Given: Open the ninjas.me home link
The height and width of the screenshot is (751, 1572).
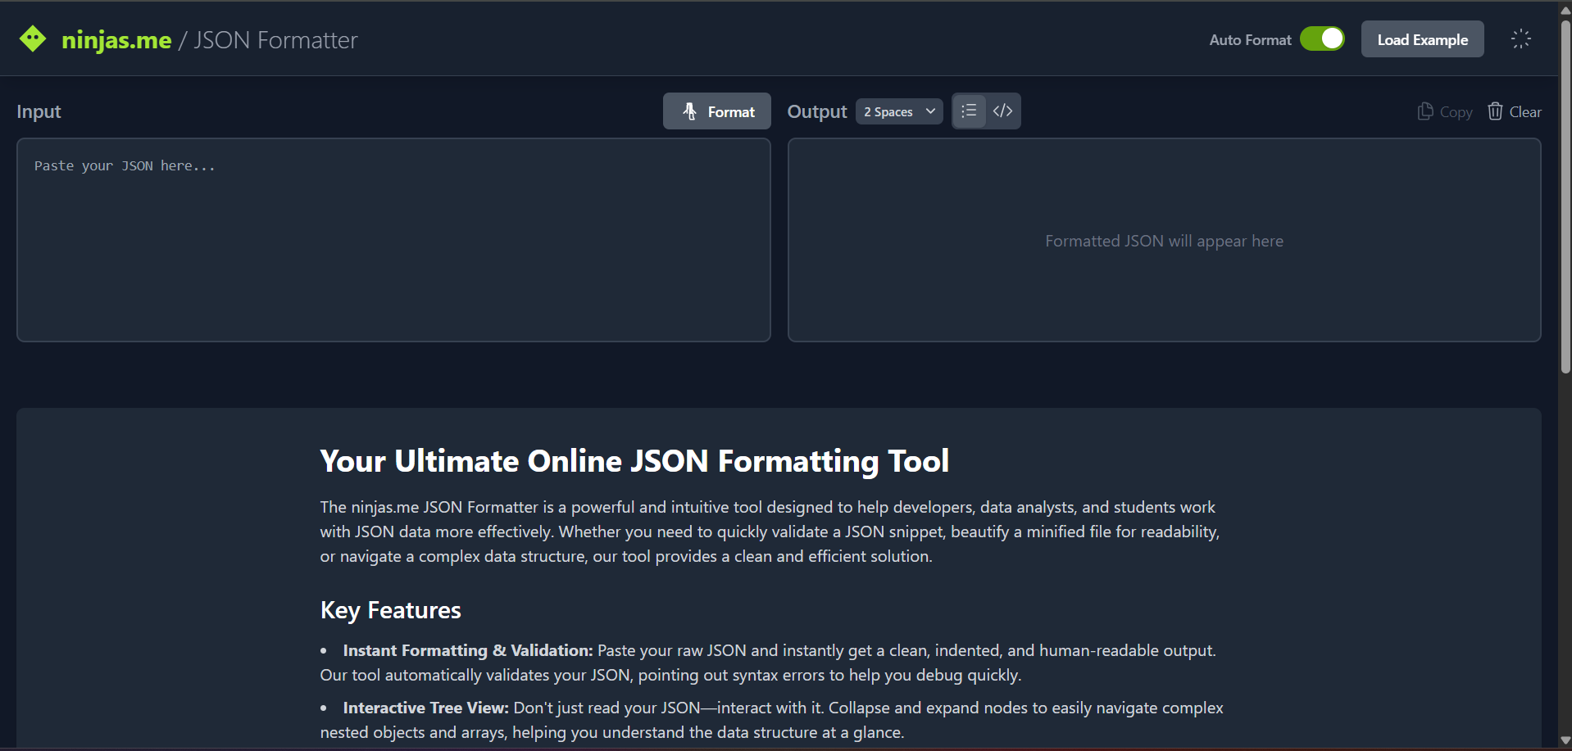Looking at the screenshot, I should coord(116,39).
